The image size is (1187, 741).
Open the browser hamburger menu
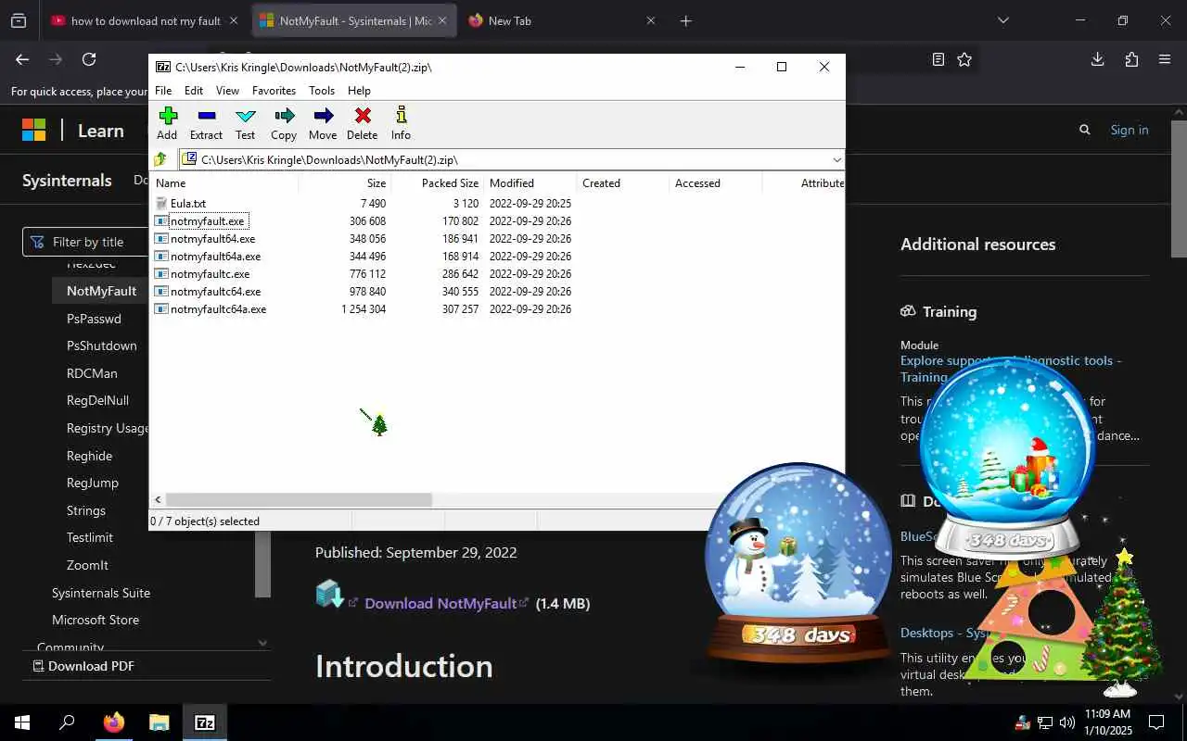click(1165, 59)
